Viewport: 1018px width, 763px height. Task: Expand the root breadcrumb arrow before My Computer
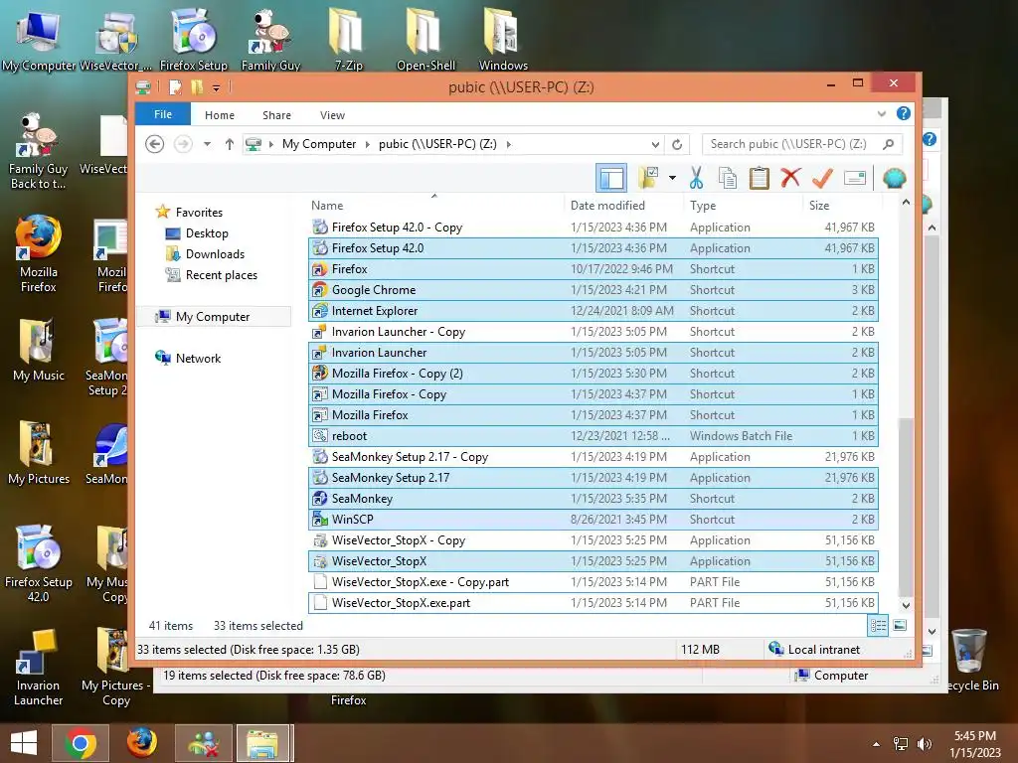click(271, 144)
